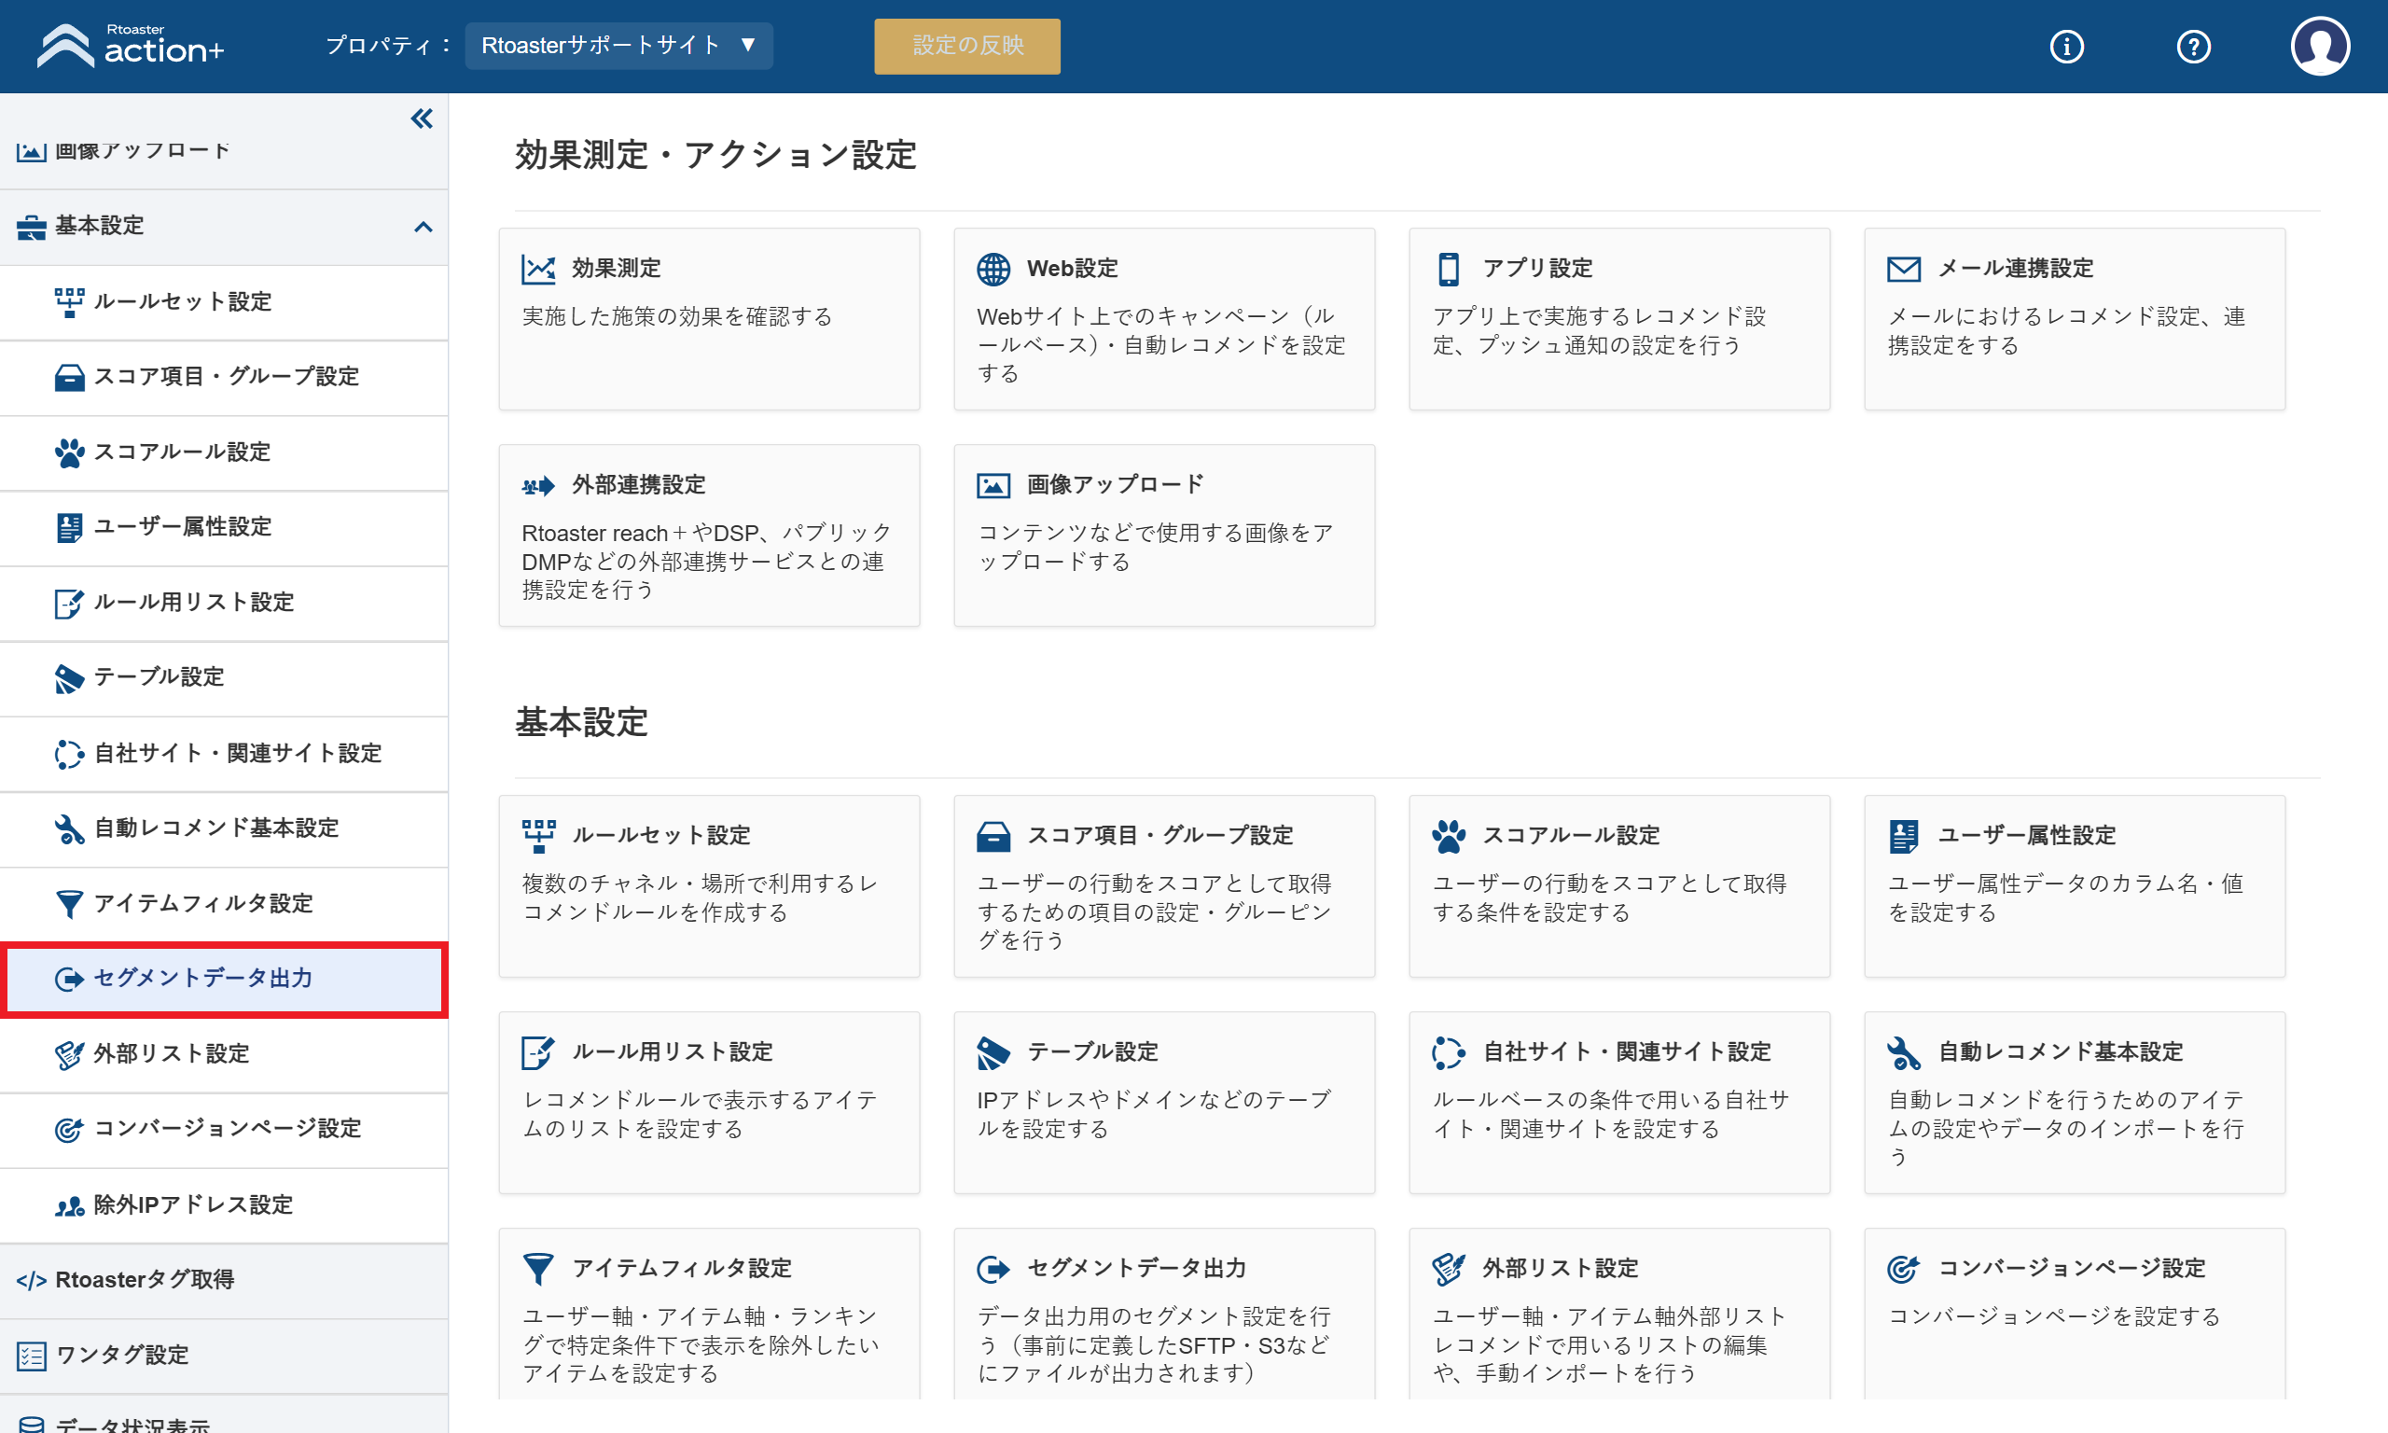2388x1433 pixels.
Task: Click the 設定の反映 button
Action: 967,46
